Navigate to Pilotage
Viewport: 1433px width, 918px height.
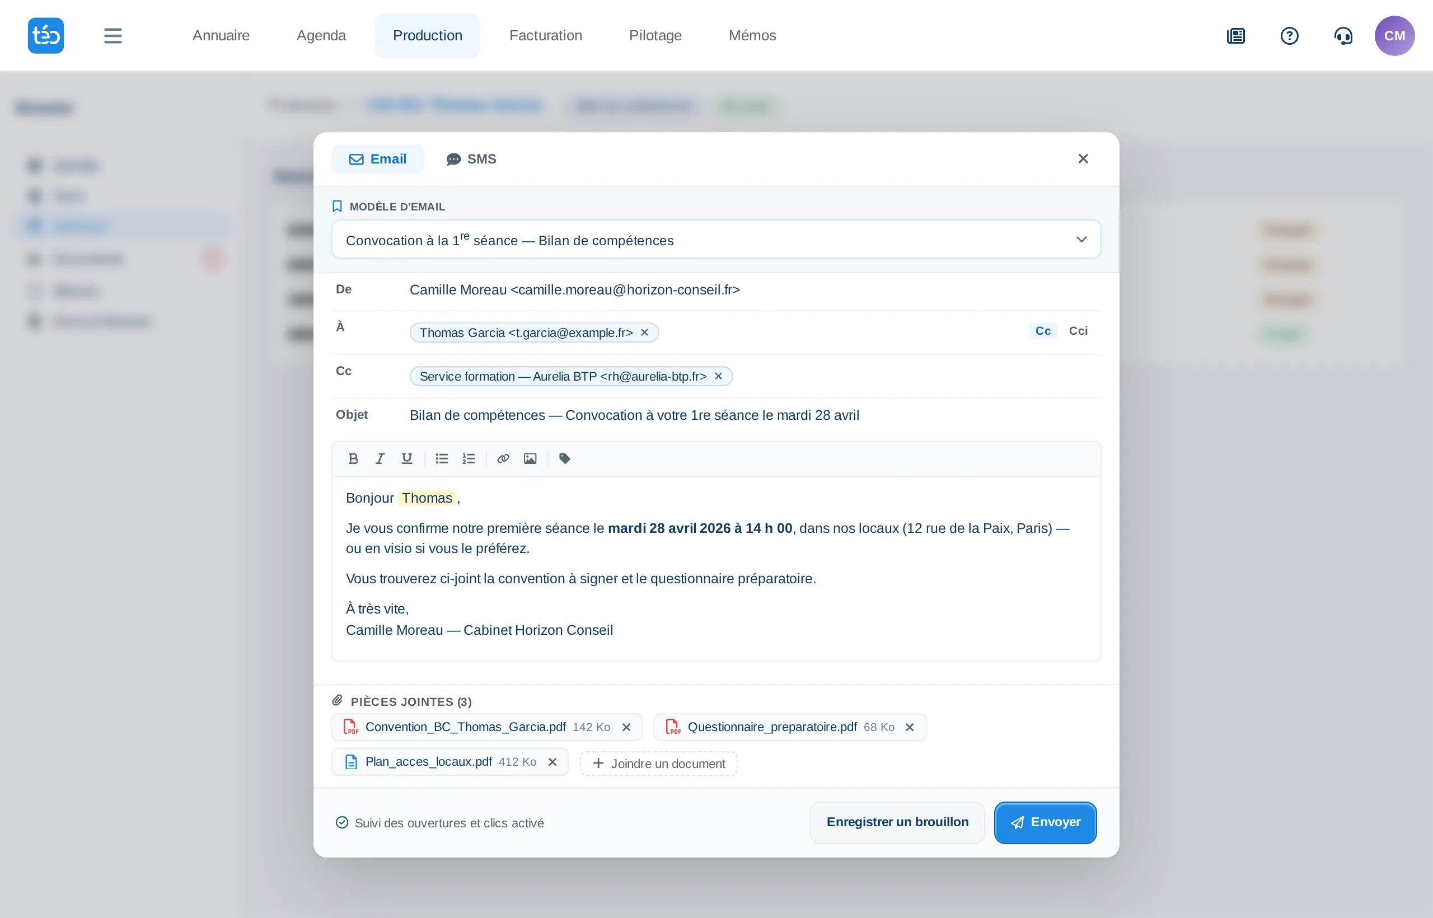pos(655,36)
